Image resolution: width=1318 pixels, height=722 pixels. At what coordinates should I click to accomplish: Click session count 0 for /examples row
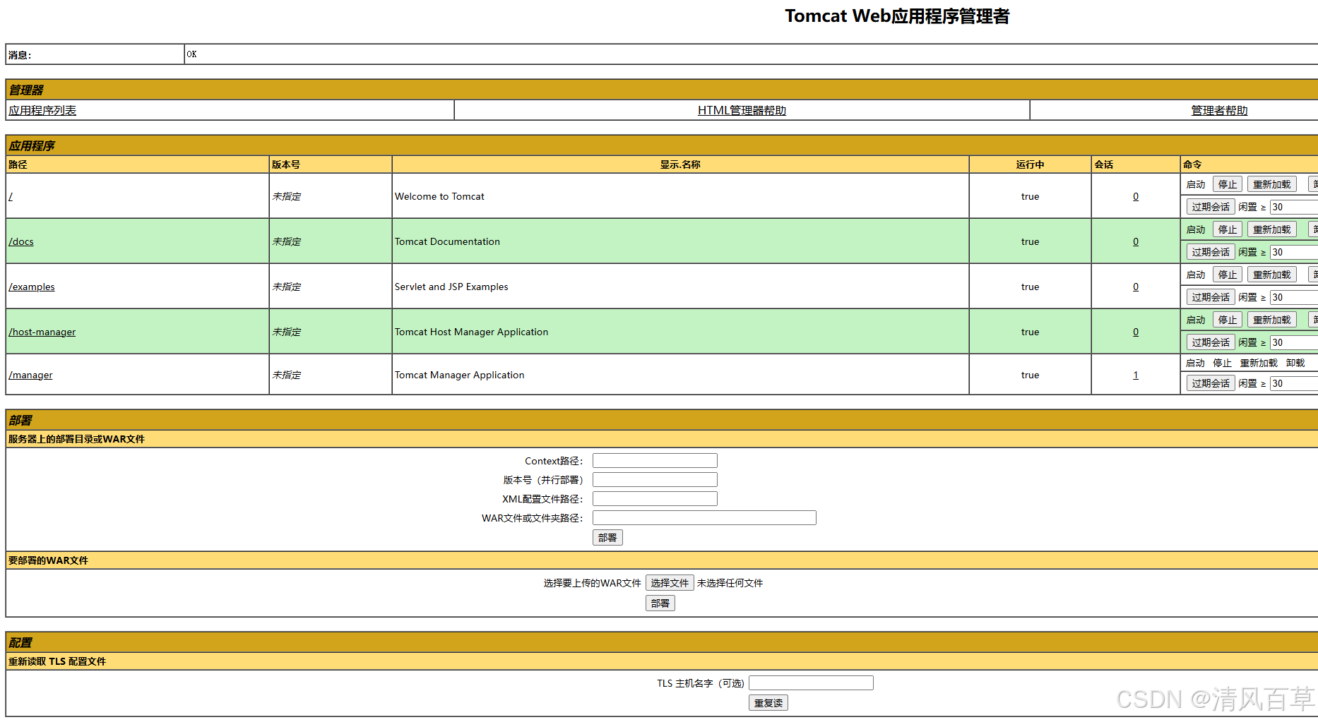click(1136, 287)
